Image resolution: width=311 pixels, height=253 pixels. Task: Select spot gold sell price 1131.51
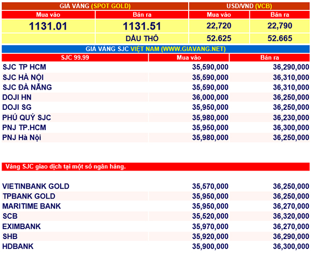(x=142, y=26)
